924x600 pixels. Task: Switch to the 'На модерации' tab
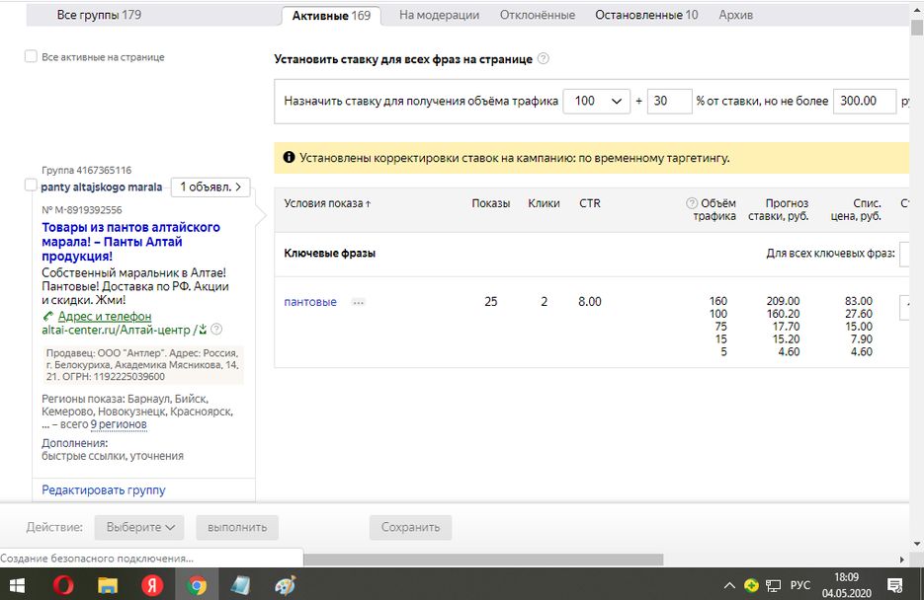click(439, 15)
